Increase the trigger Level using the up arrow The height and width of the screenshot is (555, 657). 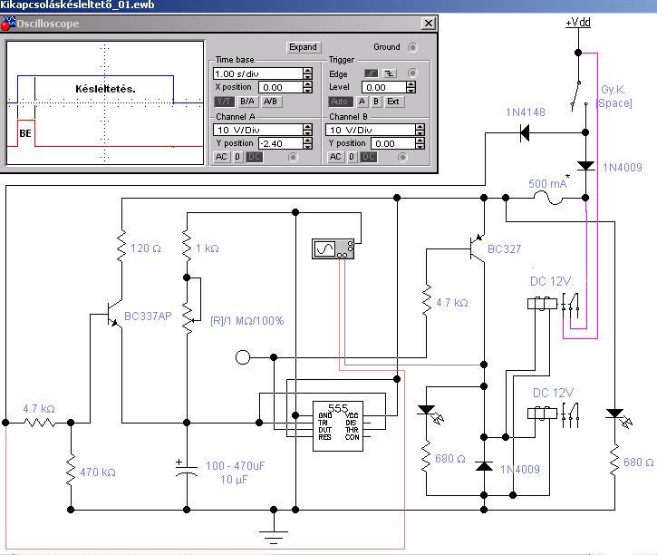(411, 84)
